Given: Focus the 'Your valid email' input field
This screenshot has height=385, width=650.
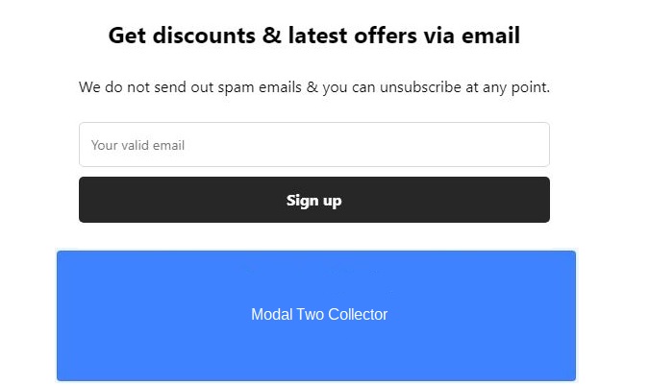Looking at the screenshot, I should (x=313, y=145).
